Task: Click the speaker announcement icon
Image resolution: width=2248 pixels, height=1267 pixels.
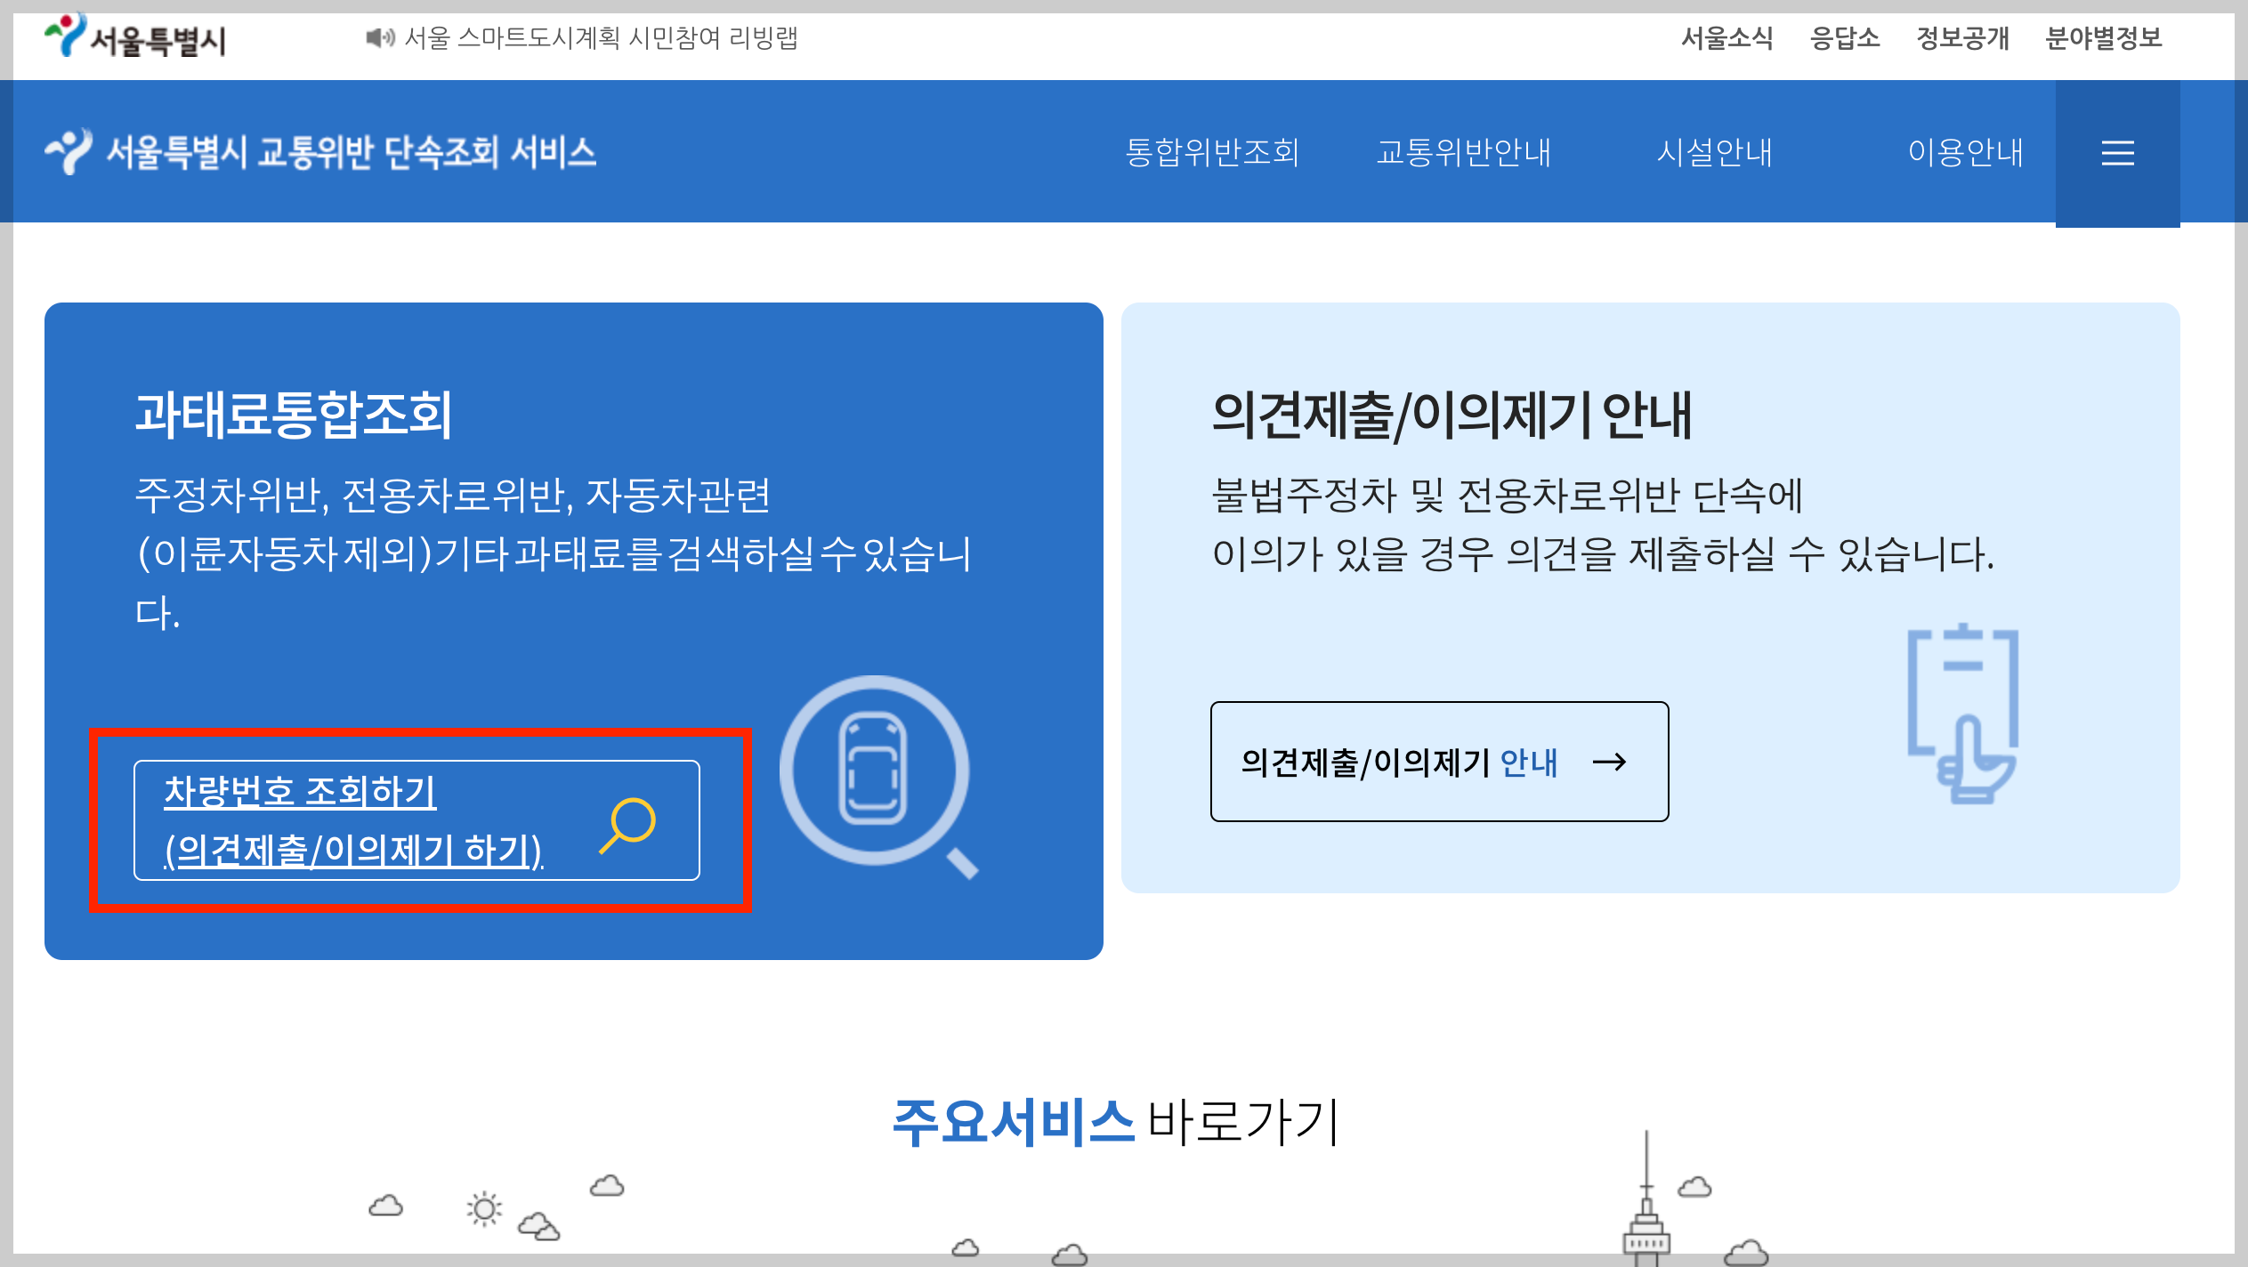Action: (x=380, y=38)
